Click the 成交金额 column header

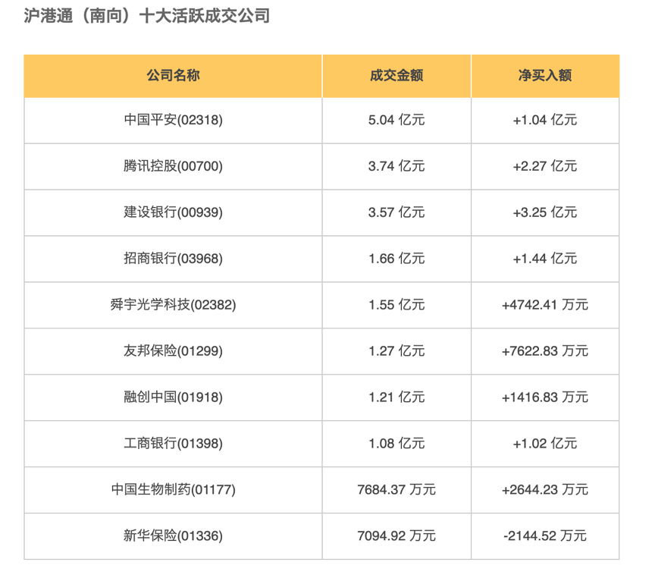tap(396, 75)
